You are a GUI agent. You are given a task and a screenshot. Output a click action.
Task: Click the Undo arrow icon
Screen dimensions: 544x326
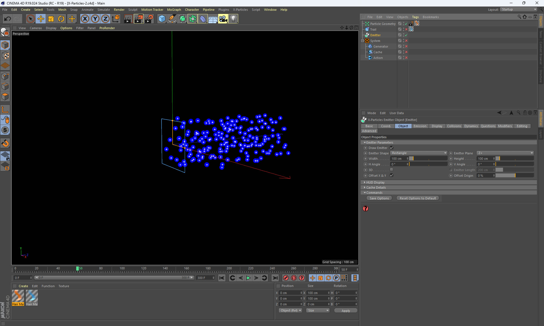[x=8, y=19]
